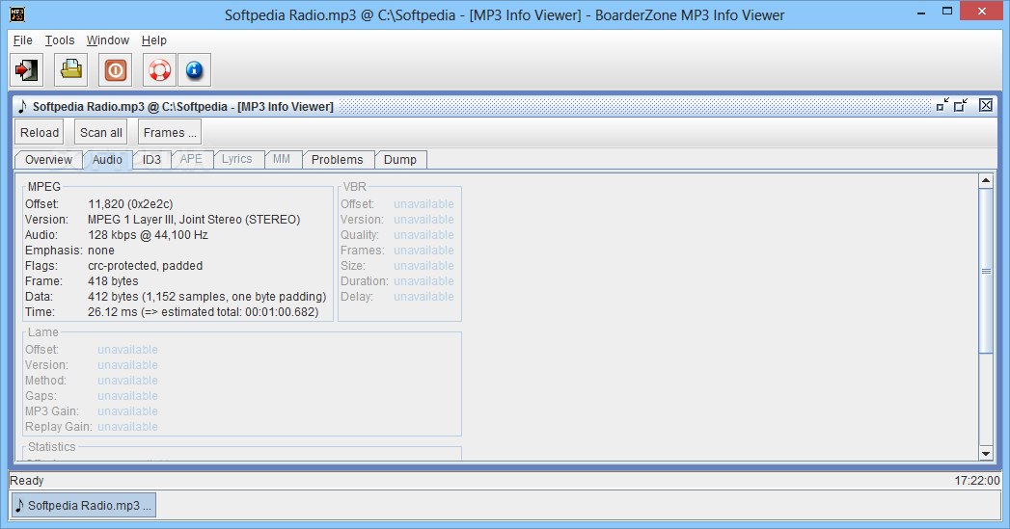This screenshot has height=529, width=1010.
Task: Click the app icon in title bar
Action: (x=17, y=14)
